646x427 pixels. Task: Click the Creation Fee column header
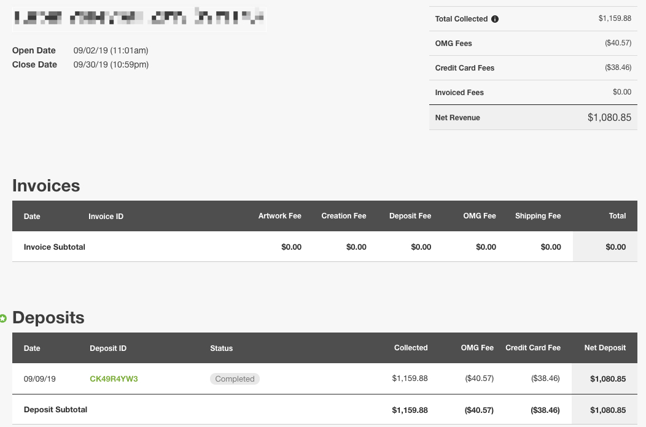point(344,216)
